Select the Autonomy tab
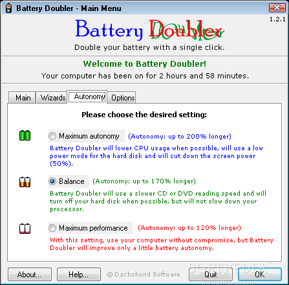 87,97
